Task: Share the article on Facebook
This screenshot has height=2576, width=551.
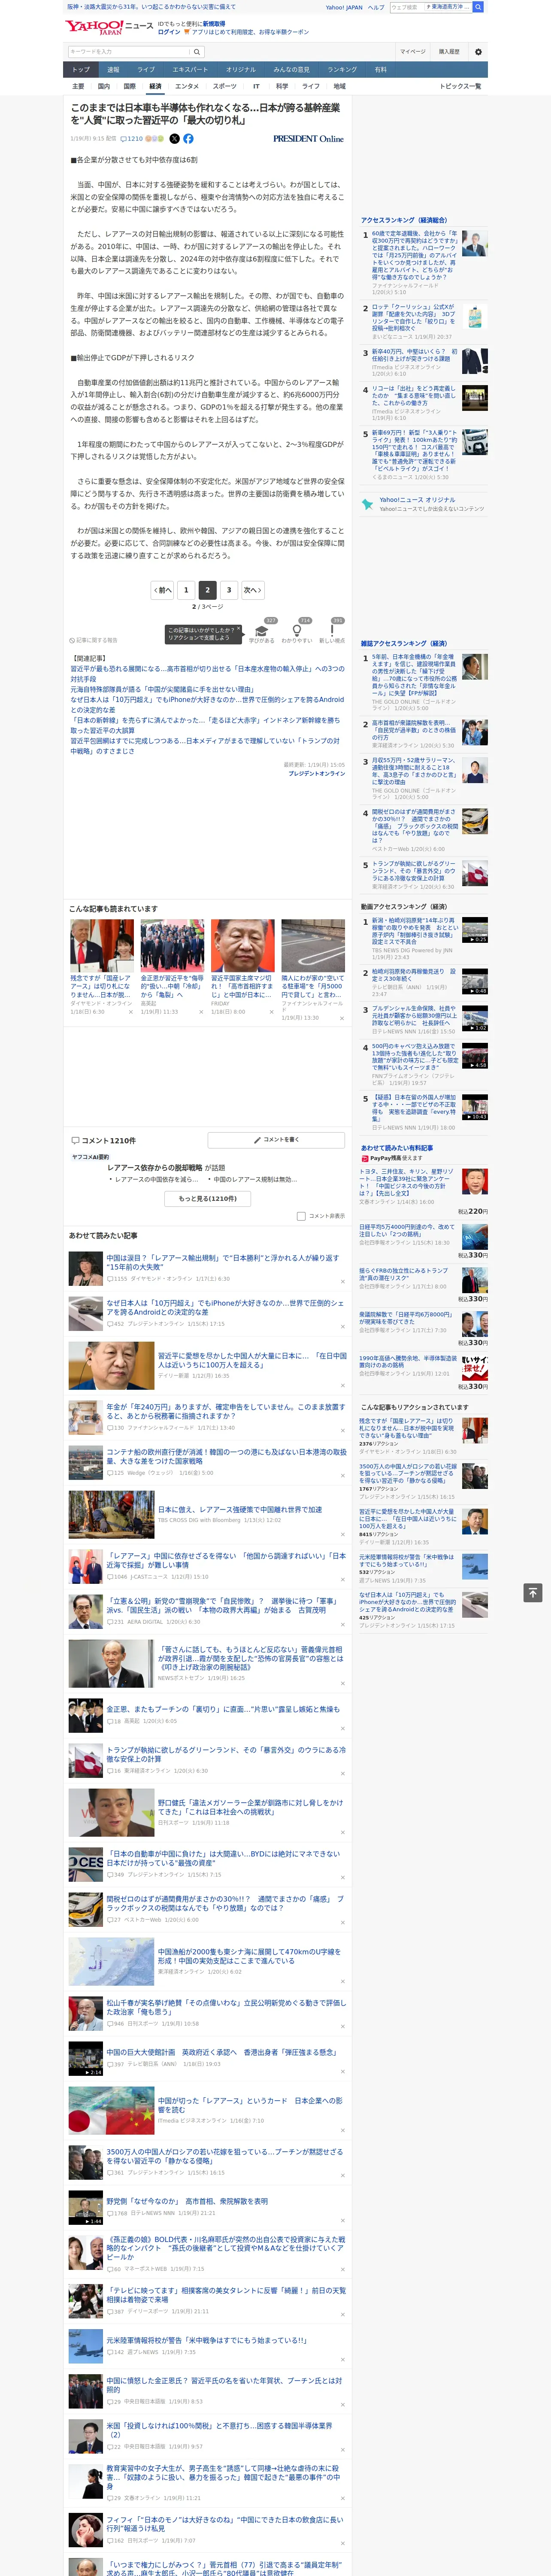Action: [x=188, y=139]
